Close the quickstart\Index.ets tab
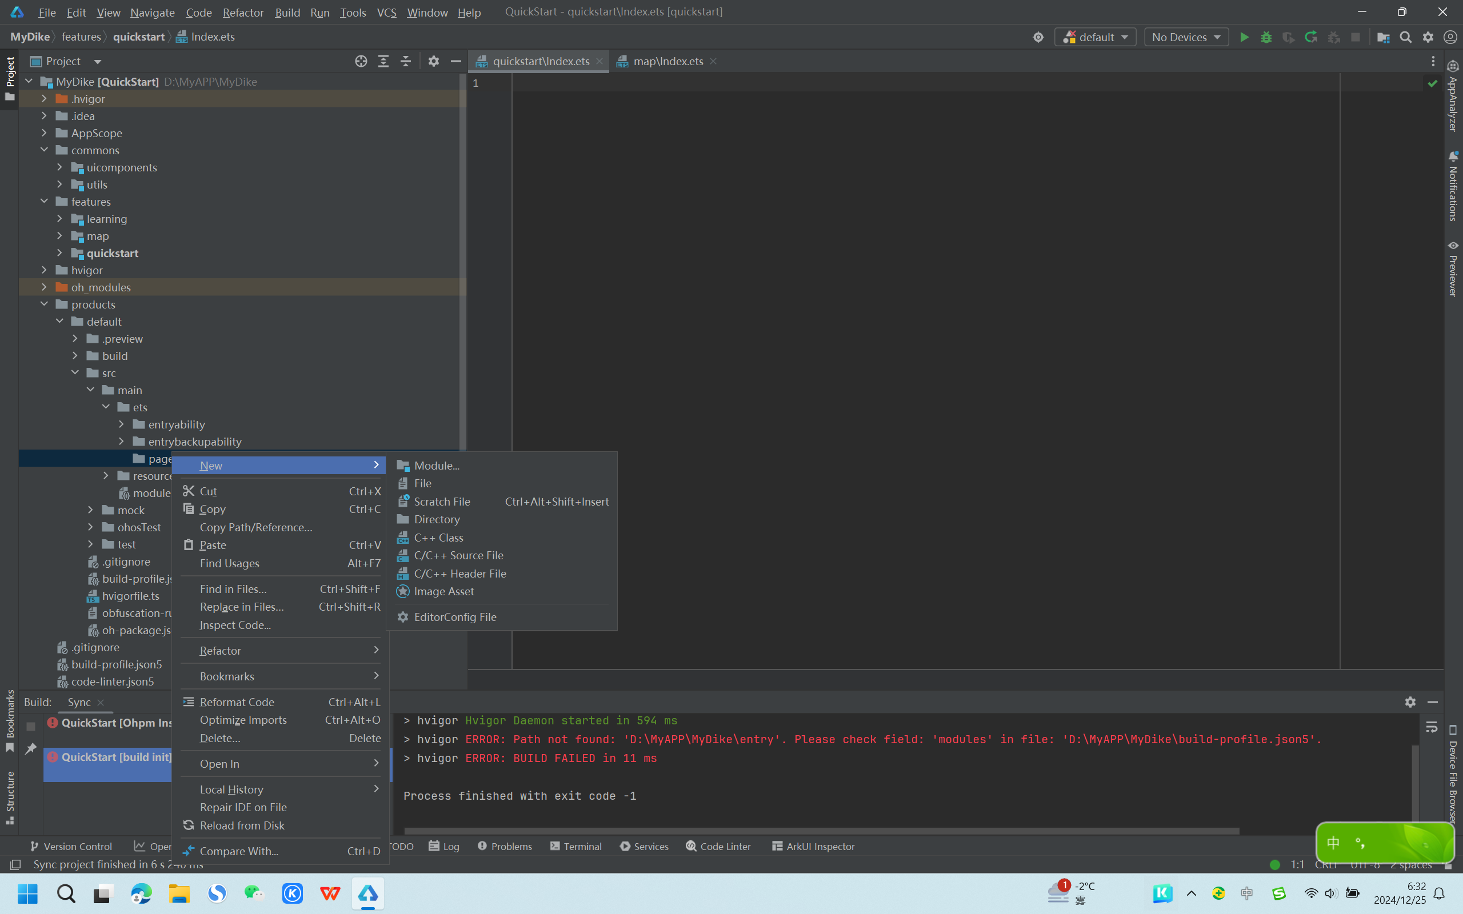The height and width of the screenshot is (914, 1463). coord(599,61)
